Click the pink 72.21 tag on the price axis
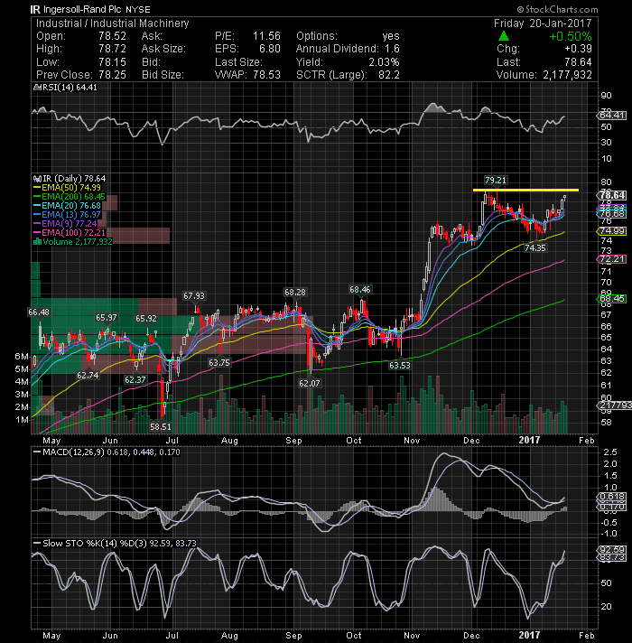632x643 pixels. pos(612,259)
